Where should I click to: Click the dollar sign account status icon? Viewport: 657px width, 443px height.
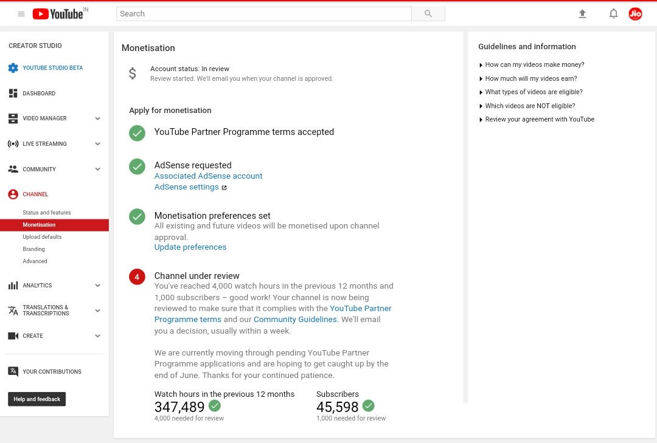coord(133,74)
